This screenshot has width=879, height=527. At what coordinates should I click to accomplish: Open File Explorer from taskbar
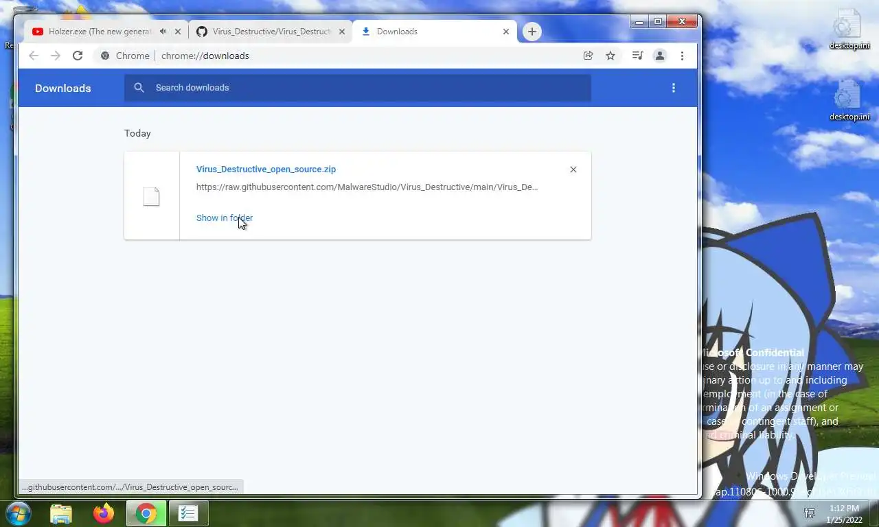coord(61,513)
